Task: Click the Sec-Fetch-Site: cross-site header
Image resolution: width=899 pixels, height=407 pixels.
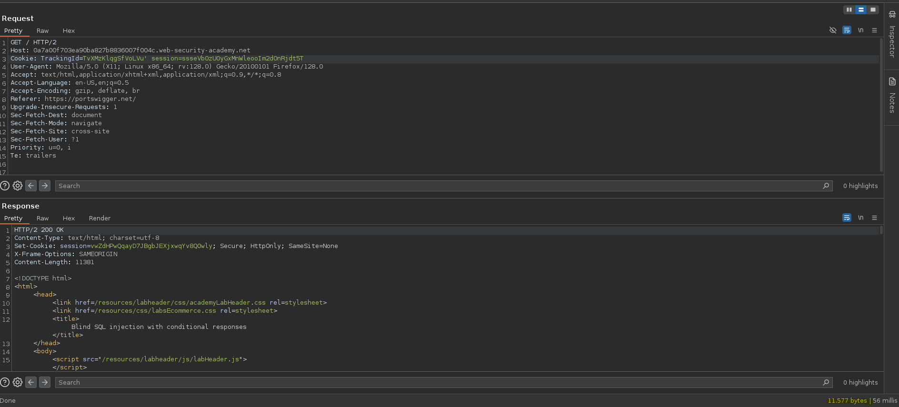Action: point(60,131)
